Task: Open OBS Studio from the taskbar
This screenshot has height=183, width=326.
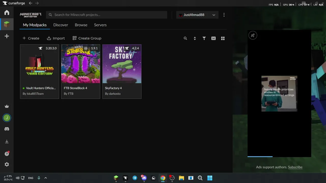Action: pyautogui.click(x=172, y=178)
